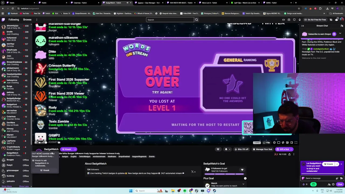Open followed channel sincerelyjuju in sidebar

coord(15,27)
